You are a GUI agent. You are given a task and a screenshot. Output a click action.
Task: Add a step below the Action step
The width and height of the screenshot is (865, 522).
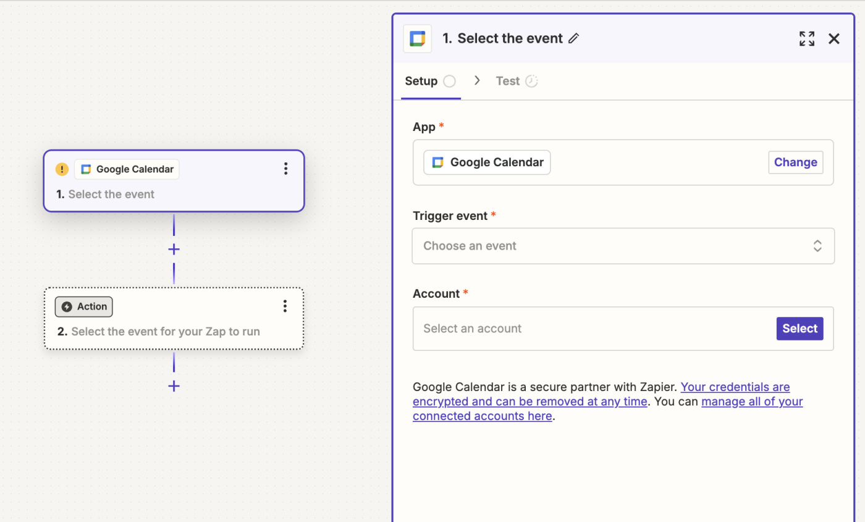coord(174,386)
